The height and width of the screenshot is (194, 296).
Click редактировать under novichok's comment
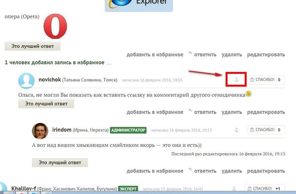[x=266, y=112]
